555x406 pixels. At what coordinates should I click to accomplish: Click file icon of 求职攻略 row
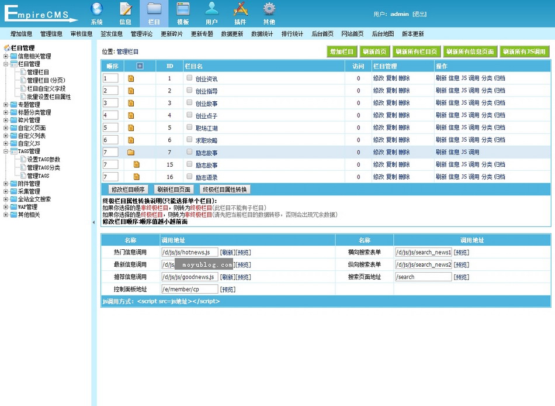[131, 140]
